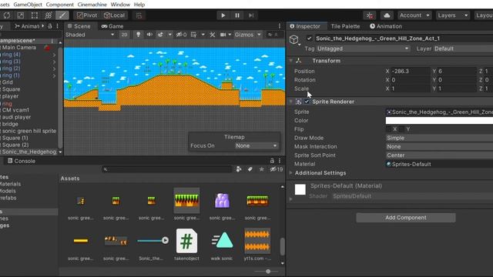Open the Account dropdown
This screenshot has width=493, height=277.
(414, 15)
